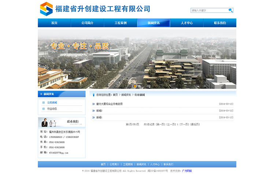Open 联系我们 in the top navigation
This screenshot has width=274, height=174.
220,23
